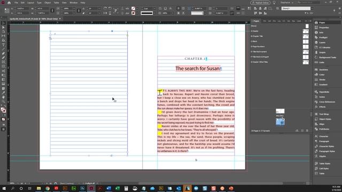Select the Direct Selection tool

pyautogui.click(x=3, y=27)
